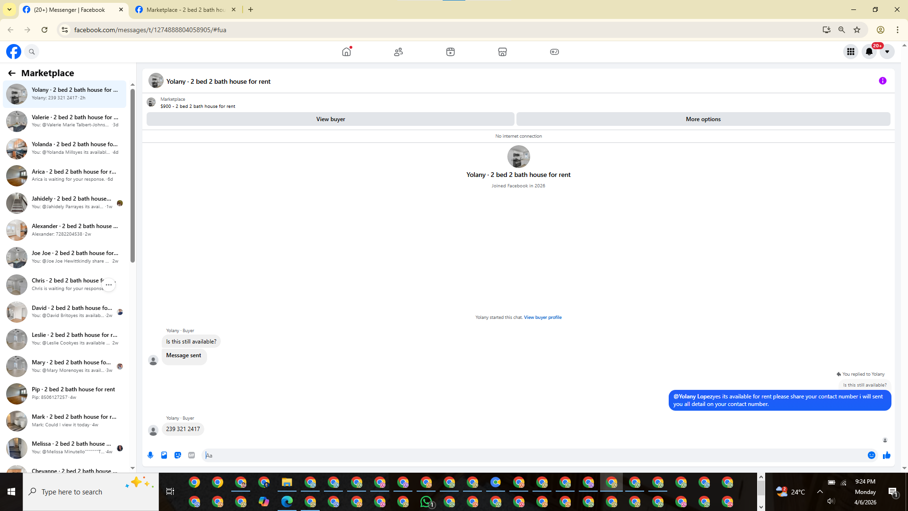Expand the account dropdown arrow
This screenshot has width=908, height=511.
click(887, 52)
